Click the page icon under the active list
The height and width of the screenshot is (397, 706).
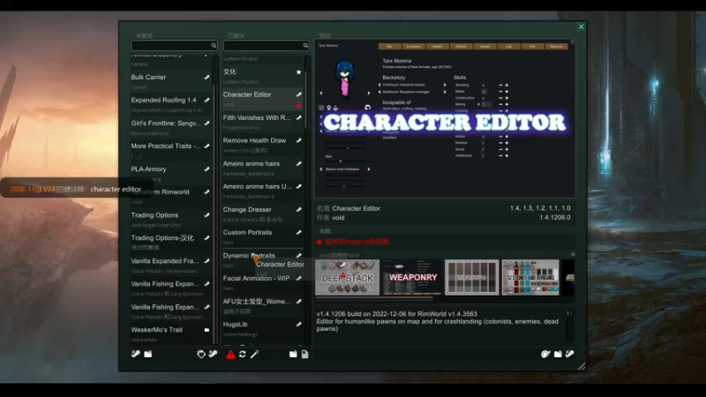coord(304,355)
